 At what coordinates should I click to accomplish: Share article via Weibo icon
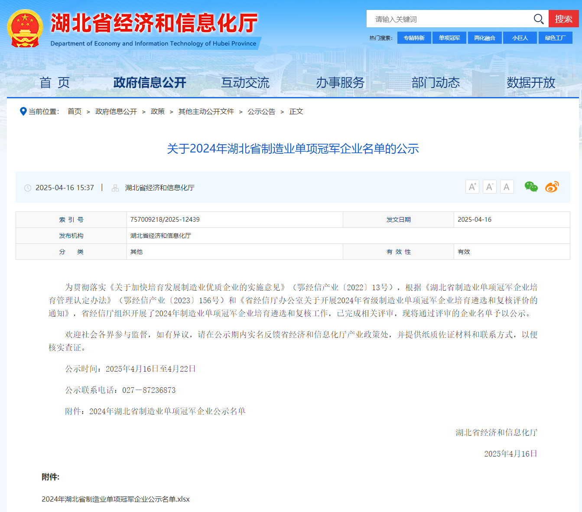(x=552, y=187)
